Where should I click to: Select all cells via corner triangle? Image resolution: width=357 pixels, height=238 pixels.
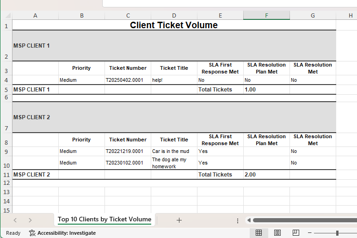tap(7, 15)
